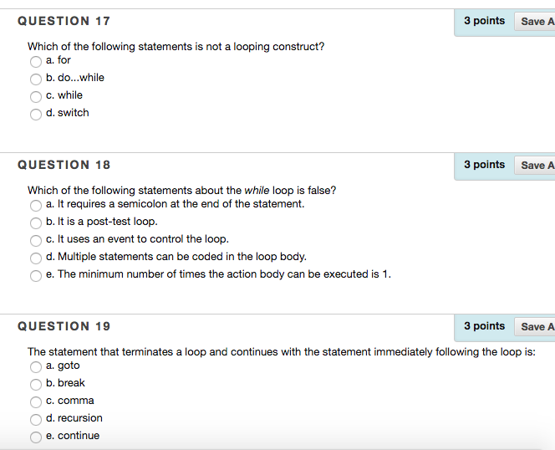The height and width of the screenshot is (450, 555).
Task: Select 'b. break' radio button
Action: [36, 384]
